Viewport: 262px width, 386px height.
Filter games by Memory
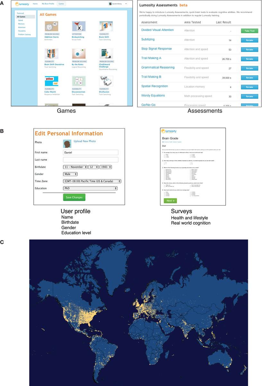(x=22, y=24)
